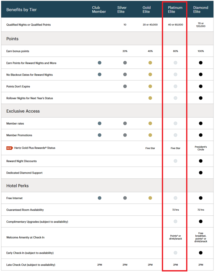Click the Club Member column header
Screen dimensions: 215x272
click(x=99, y=10)
